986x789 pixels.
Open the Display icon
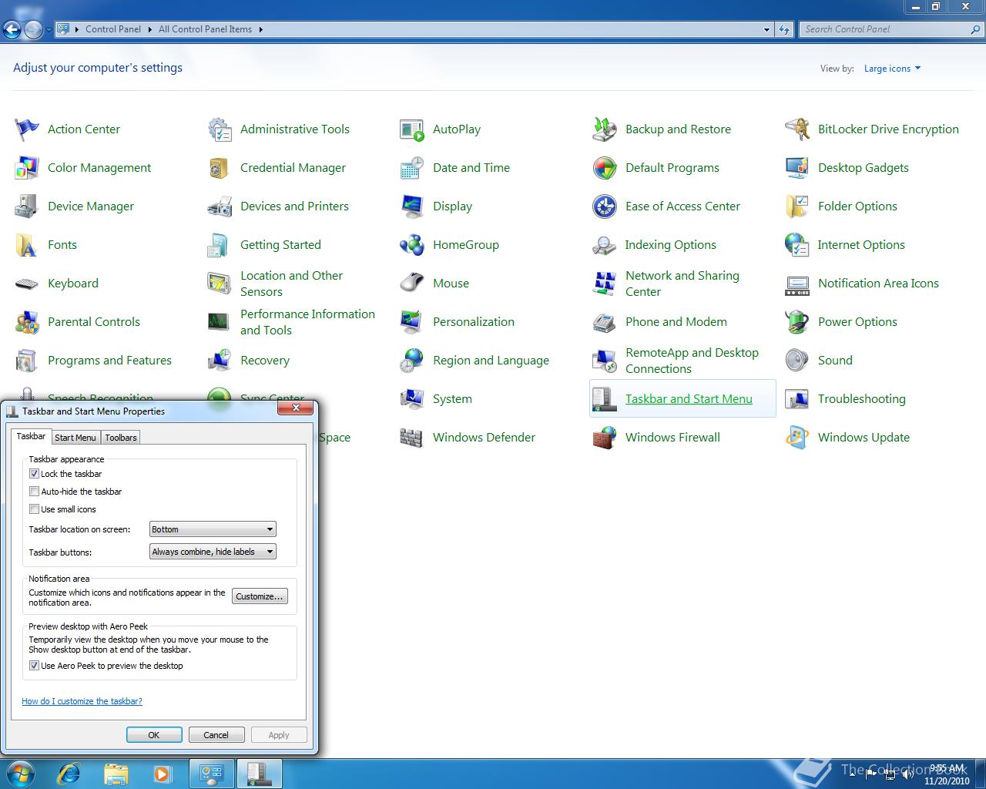pyautogui.click(x=412, y=206)
